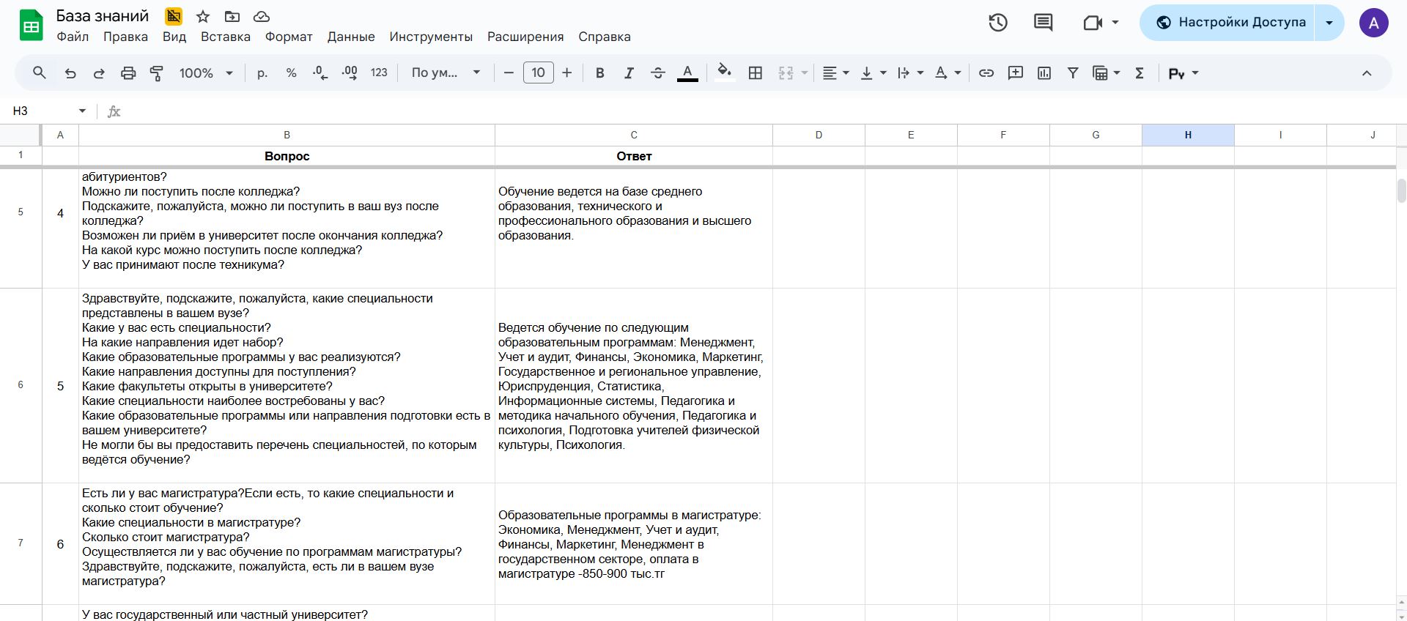Image resolution: width=1407 pixels, height=621 pixels.
Task: Open the Формат menu
Action: point(289,37)
